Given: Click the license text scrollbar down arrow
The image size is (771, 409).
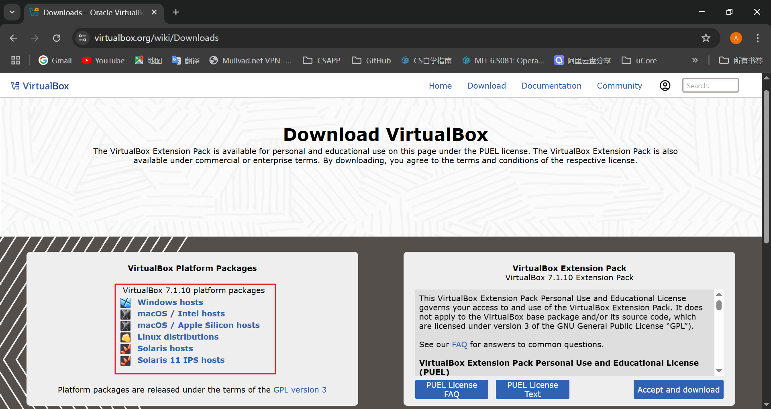Looking at the screenshot, I should click(719, 371).
